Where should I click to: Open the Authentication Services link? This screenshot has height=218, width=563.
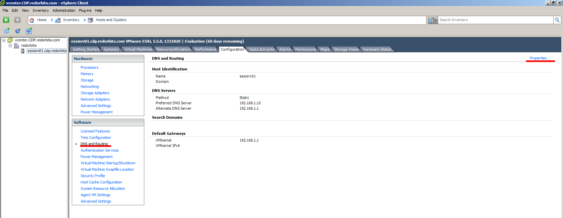point(100,150)
